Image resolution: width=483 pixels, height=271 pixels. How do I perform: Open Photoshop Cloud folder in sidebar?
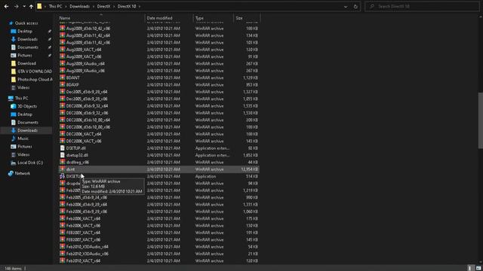tap(35, 79)
